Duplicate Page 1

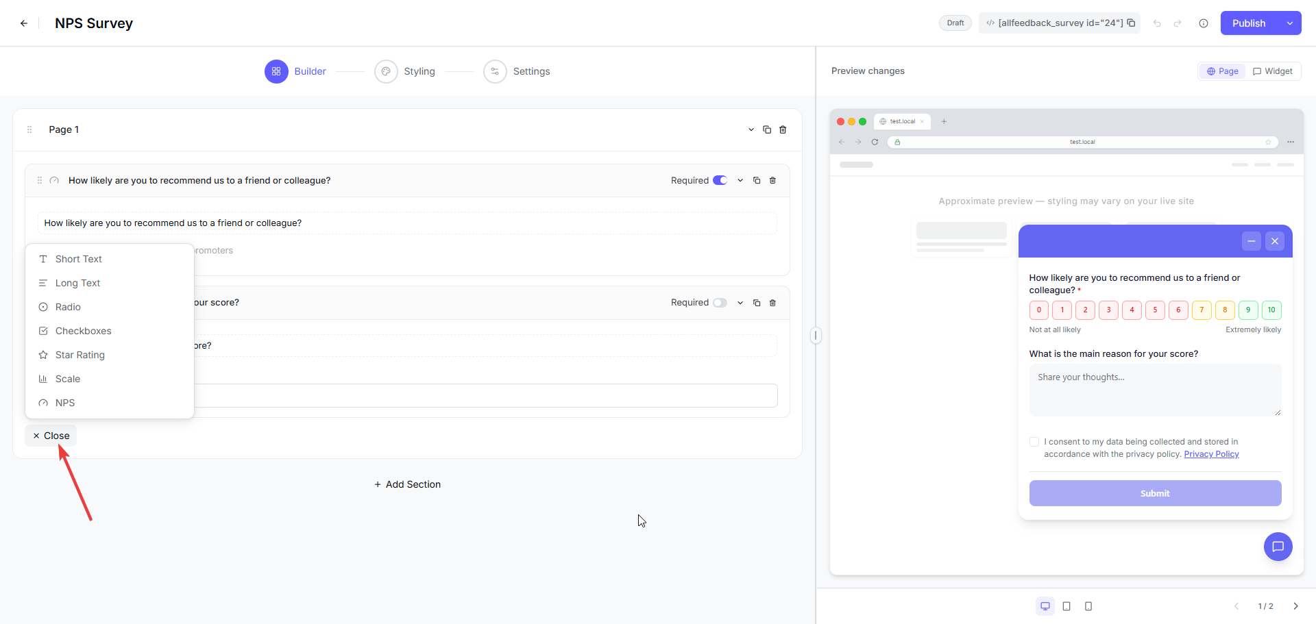click(767, 129)
